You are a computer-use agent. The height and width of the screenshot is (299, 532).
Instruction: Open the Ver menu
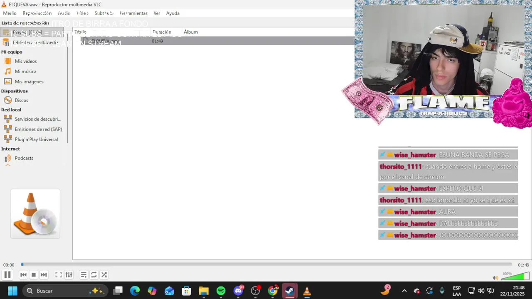click(157, 13)
